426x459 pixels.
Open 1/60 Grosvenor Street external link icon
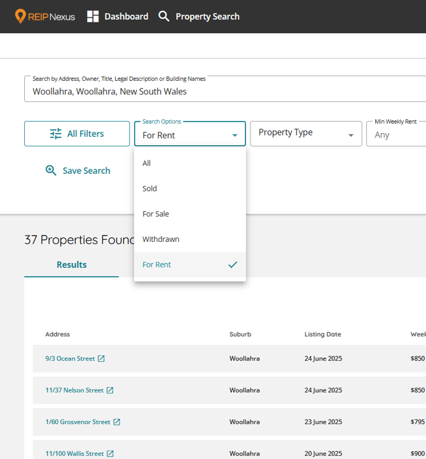pos(117,422)
